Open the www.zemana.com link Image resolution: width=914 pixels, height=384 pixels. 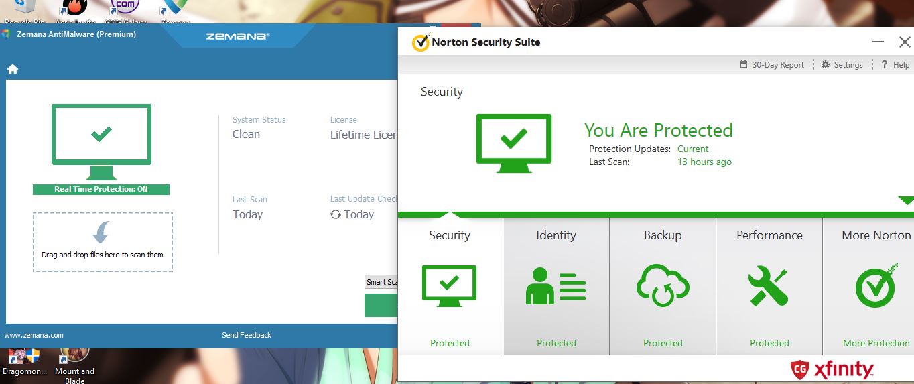tap(34, 335)
